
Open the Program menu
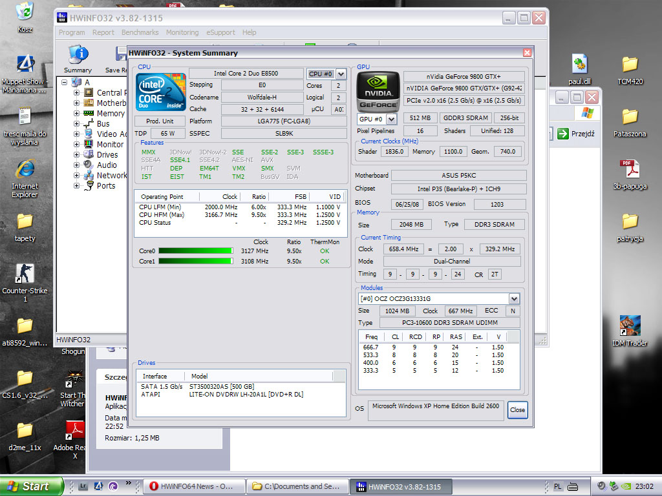pyautogui.click(x=72, y=32)
